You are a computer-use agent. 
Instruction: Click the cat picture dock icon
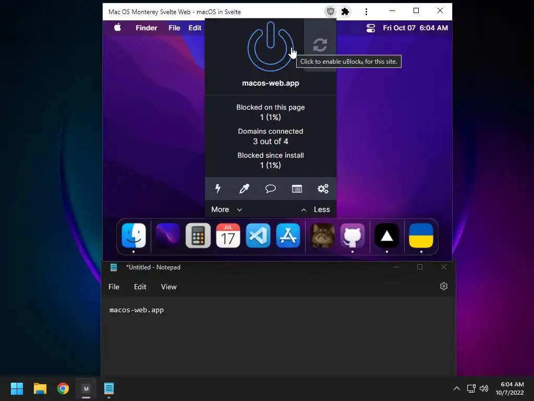click(322, 235)
